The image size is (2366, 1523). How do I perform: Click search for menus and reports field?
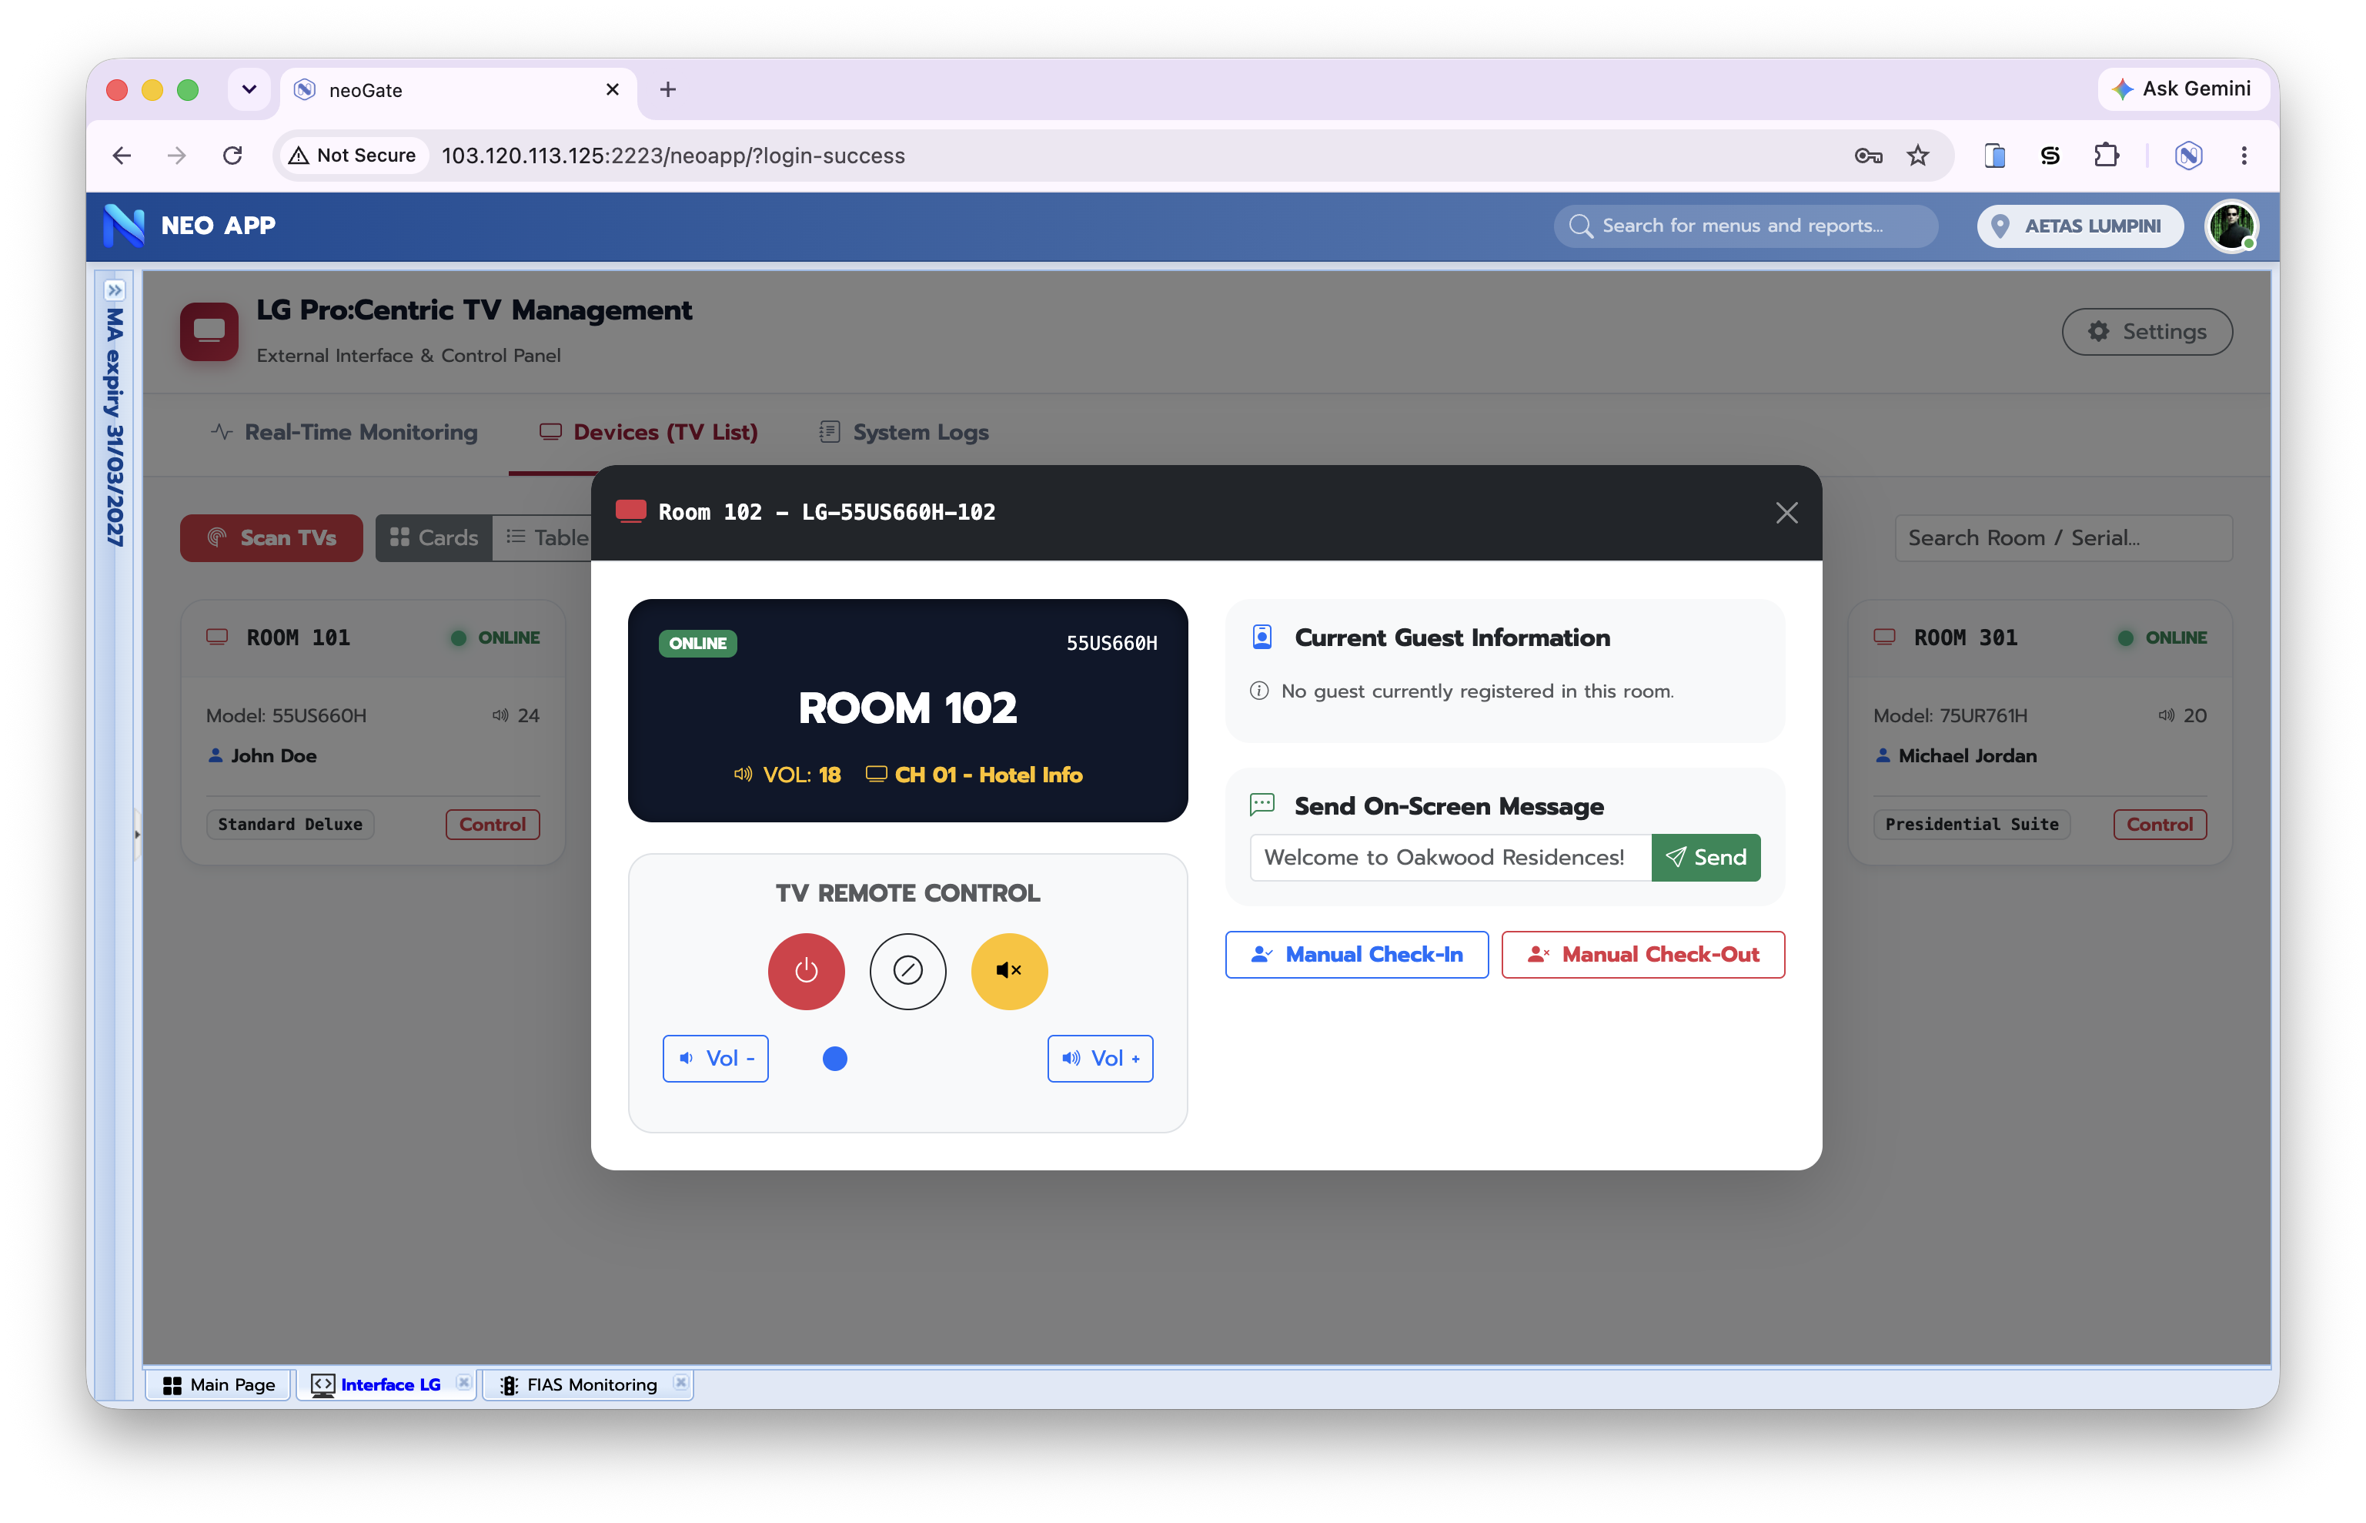tap(1744, 226)
